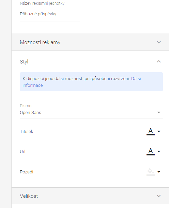Click the Pozadí label
The image size is (169, 208).
pos(27,172)
